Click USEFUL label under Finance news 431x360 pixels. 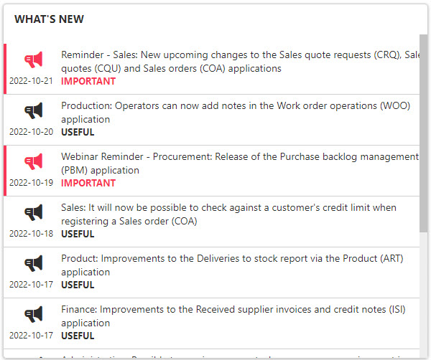pyautogui.click(x=78, y=336)
